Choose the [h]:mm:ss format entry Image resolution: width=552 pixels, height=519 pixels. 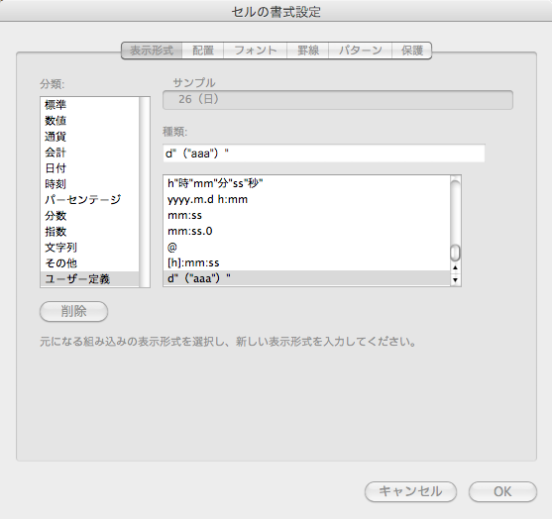click(x=306, y=262)
